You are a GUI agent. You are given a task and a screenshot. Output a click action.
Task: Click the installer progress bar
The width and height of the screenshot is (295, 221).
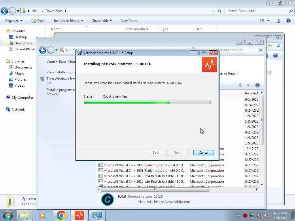pos(147,102)
